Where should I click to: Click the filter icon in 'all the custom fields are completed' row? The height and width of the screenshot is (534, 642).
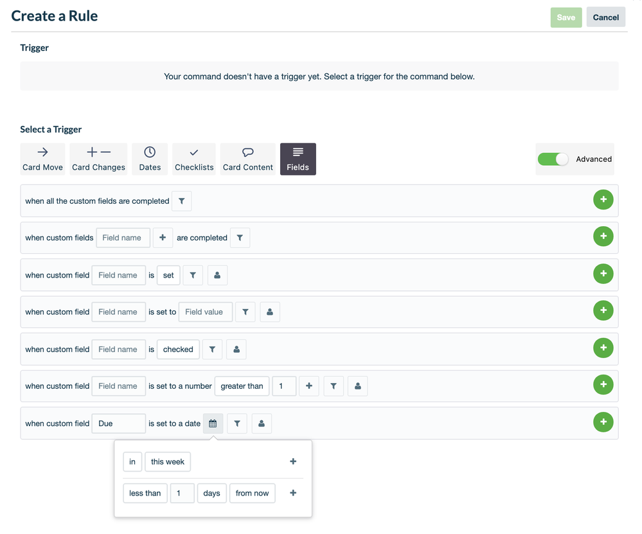(181, 201)
